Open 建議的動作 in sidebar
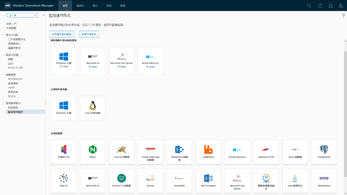The width and height of the screenshot is (347, 195). coord(14,48)
